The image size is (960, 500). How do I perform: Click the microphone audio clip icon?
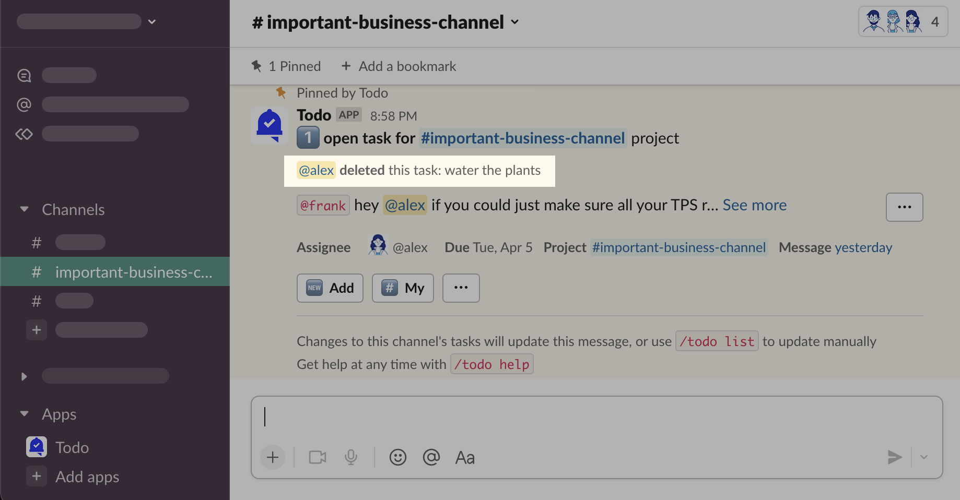point(351,458)
